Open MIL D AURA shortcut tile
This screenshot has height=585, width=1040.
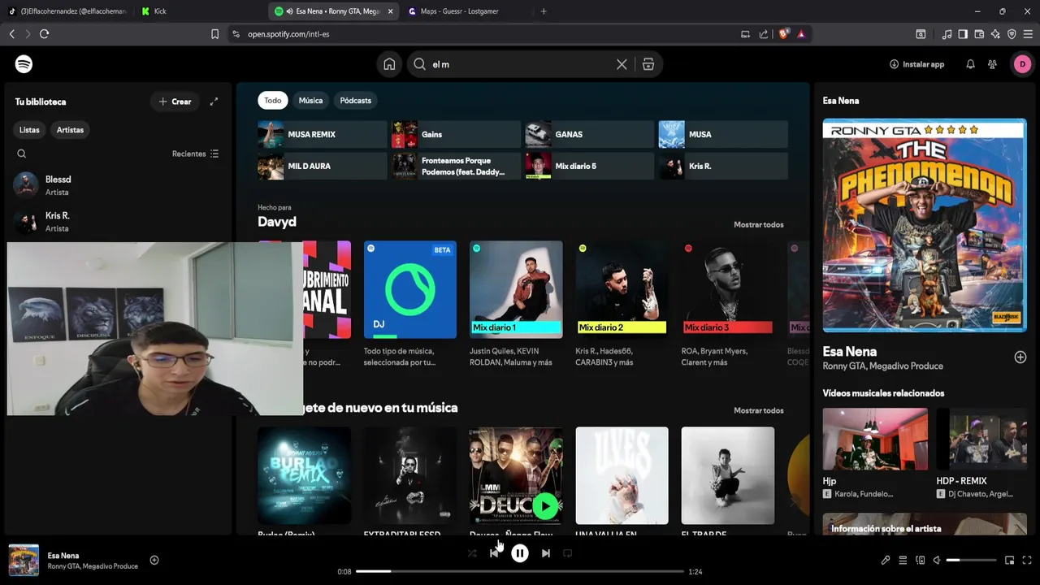point(323,166)
